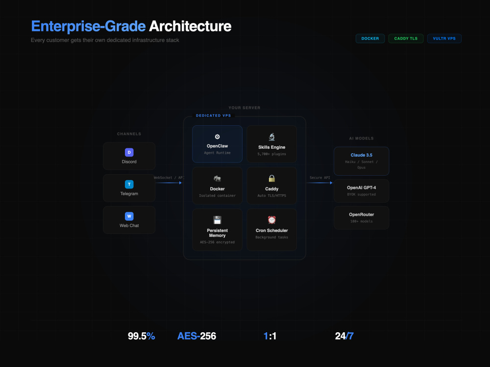
Task: Click the Cron Scheduler alarm clock icon
Action: click(x=272, y=220)
